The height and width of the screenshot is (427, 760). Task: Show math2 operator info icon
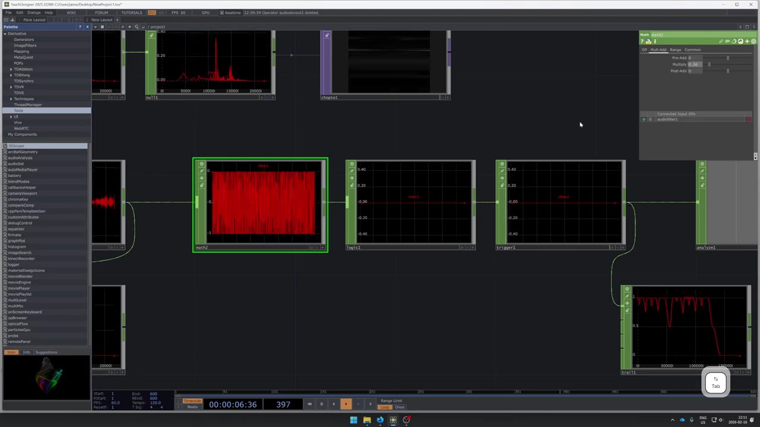(655, 42)
